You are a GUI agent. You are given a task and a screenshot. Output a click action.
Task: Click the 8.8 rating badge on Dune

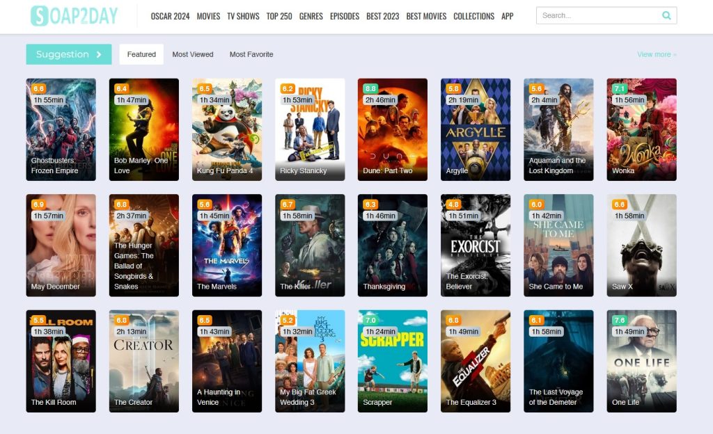pyautogui.click(x=370, y=88)
